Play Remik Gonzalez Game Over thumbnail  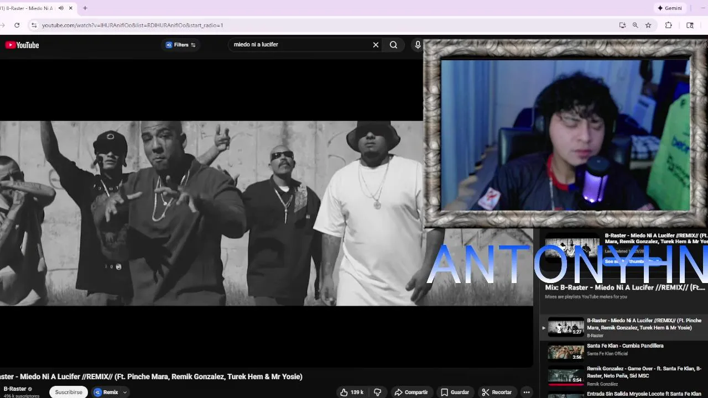tap(565, 375)
